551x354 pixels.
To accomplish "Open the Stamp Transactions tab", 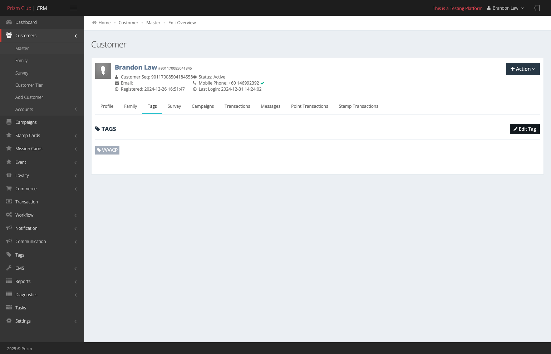I will [358, 106].
